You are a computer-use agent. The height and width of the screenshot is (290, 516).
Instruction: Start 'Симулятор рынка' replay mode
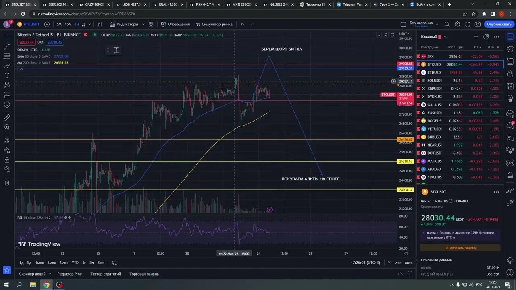[x=214, y=24]
